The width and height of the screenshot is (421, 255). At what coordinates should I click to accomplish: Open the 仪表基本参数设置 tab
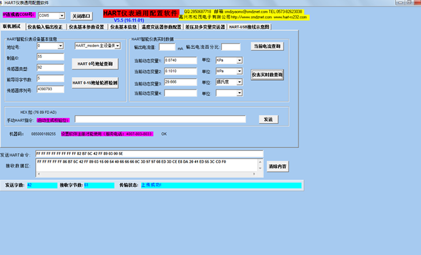(x=87, y=26)
